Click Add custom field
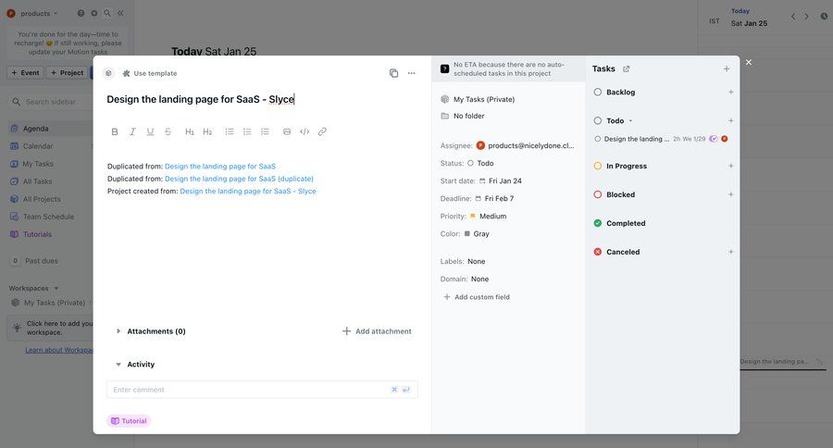Viewport: 833px width, 448px height. point(477,297)
